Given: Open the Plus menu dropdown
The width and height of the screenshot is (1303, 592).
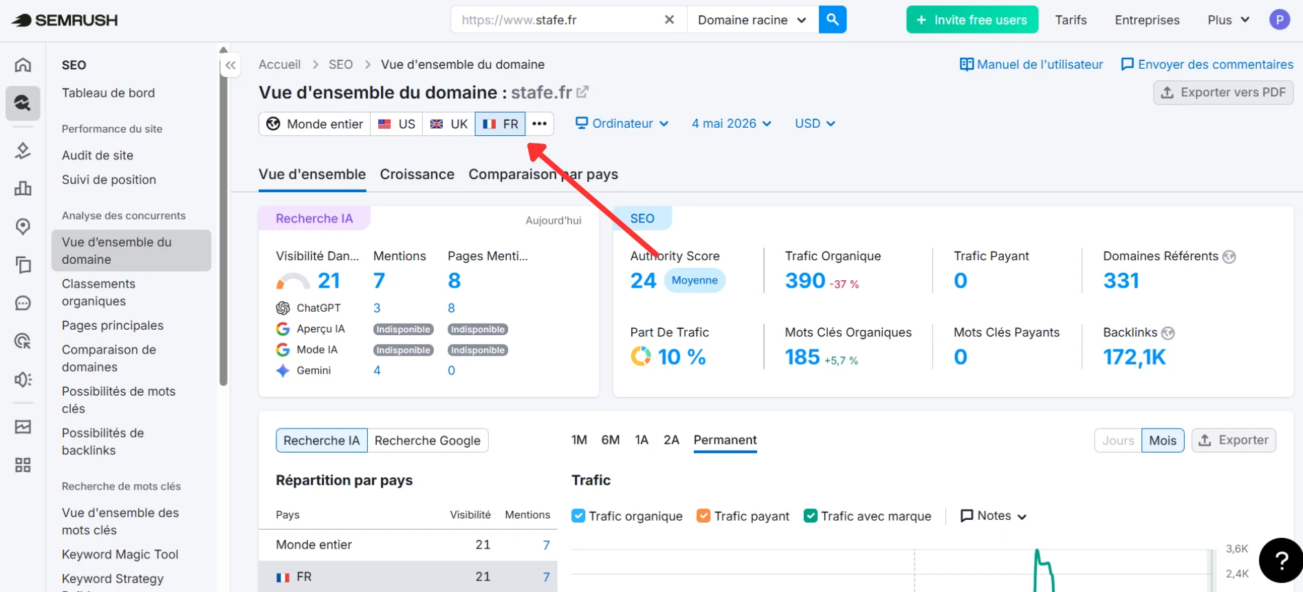Looking at the screenshot, I should (x=1229, y=20).
